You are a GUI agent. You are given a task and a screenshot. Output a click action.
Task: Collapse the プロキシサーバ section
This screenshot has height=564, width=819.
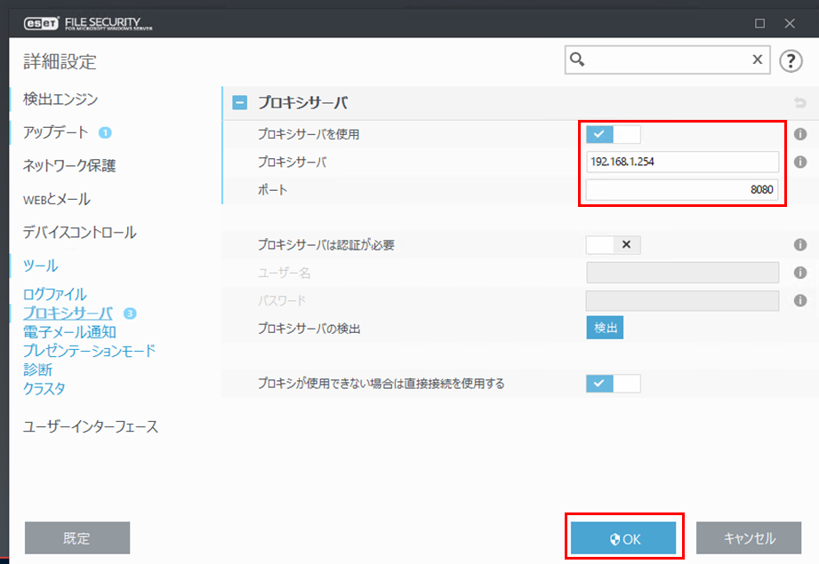coord(239,103)
